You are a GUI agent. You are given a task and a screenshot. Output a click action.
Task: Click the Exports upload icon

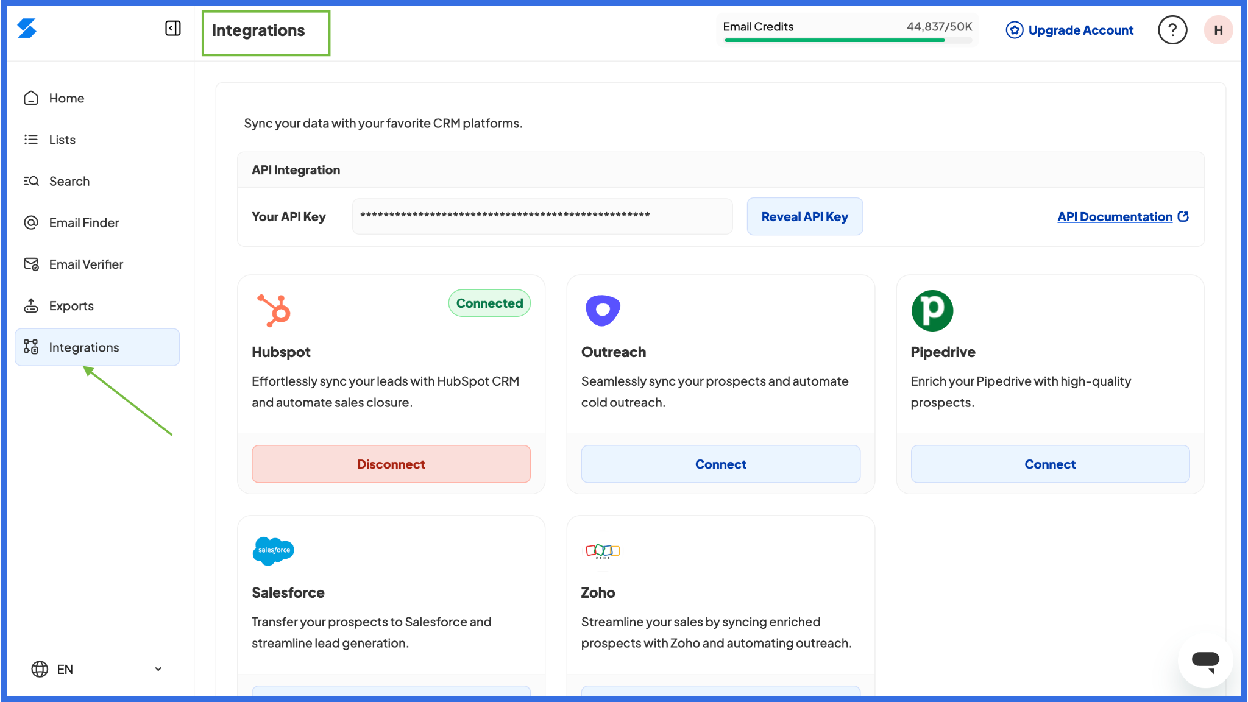click(x=31, y=305)
